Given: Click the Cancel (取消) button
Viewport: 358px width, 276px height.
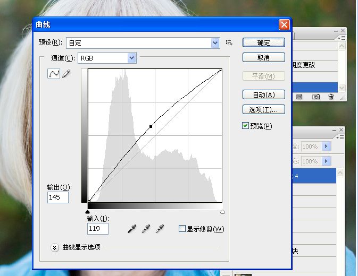Looking at the screenshot, I should pyautogui.click(x=264, y=57).
